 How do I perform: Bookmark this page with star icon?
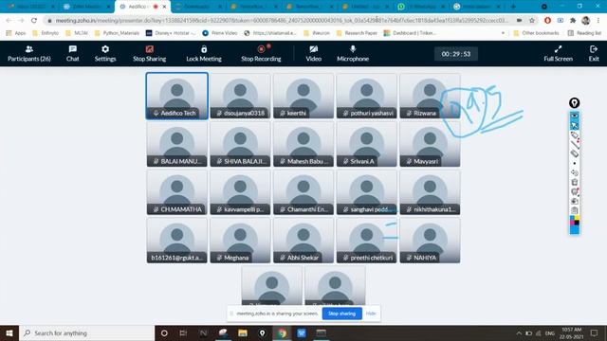tap(532, 20)
